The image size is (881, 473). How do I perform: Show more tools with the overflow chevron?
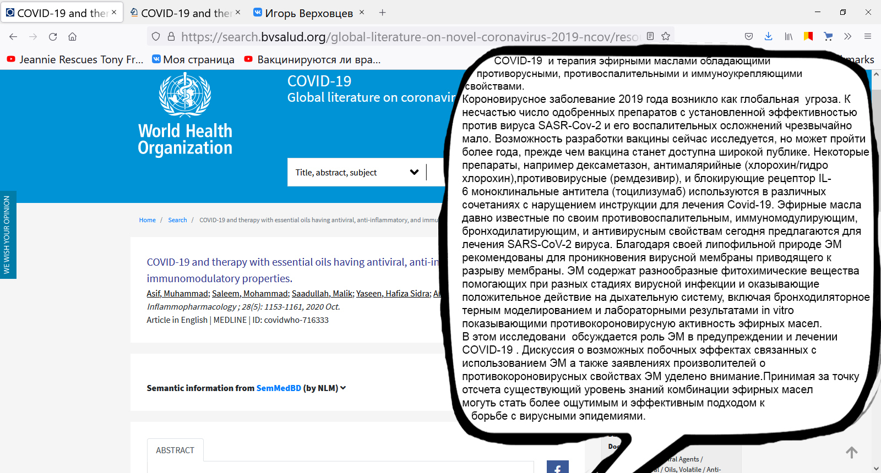point(847,36)
